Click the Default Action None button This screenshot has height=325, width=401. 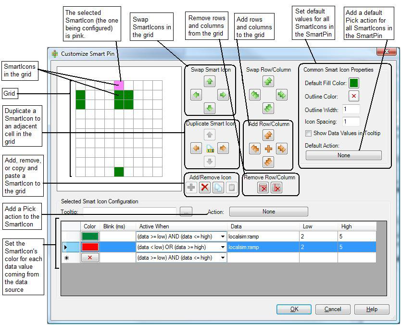343,155
